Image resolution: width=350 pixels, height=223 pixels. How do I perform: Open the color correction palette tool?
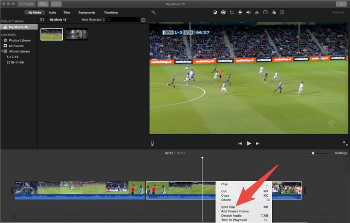(x=223, y=12)
